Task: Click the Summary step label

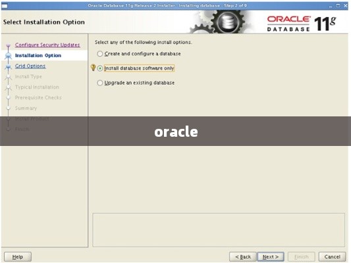Action: pos(26,108)
